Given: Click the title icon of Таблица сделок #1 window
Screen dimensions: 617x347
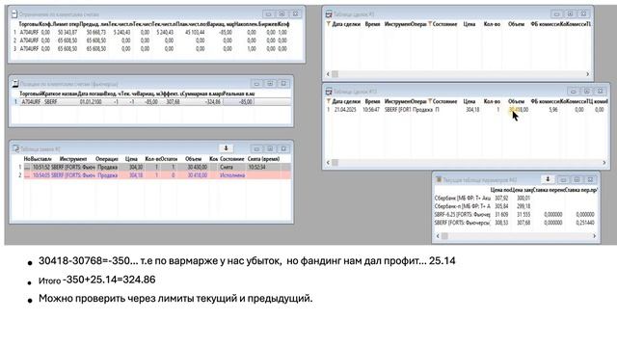Looking at the screenshot, I should (x=329, y=14).
